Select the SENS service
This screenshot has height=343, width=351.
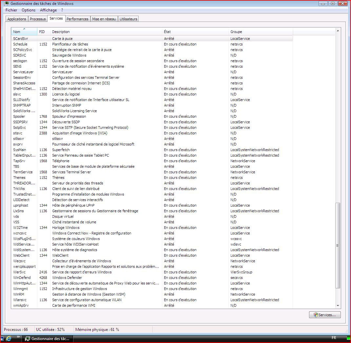pos(152,67)
